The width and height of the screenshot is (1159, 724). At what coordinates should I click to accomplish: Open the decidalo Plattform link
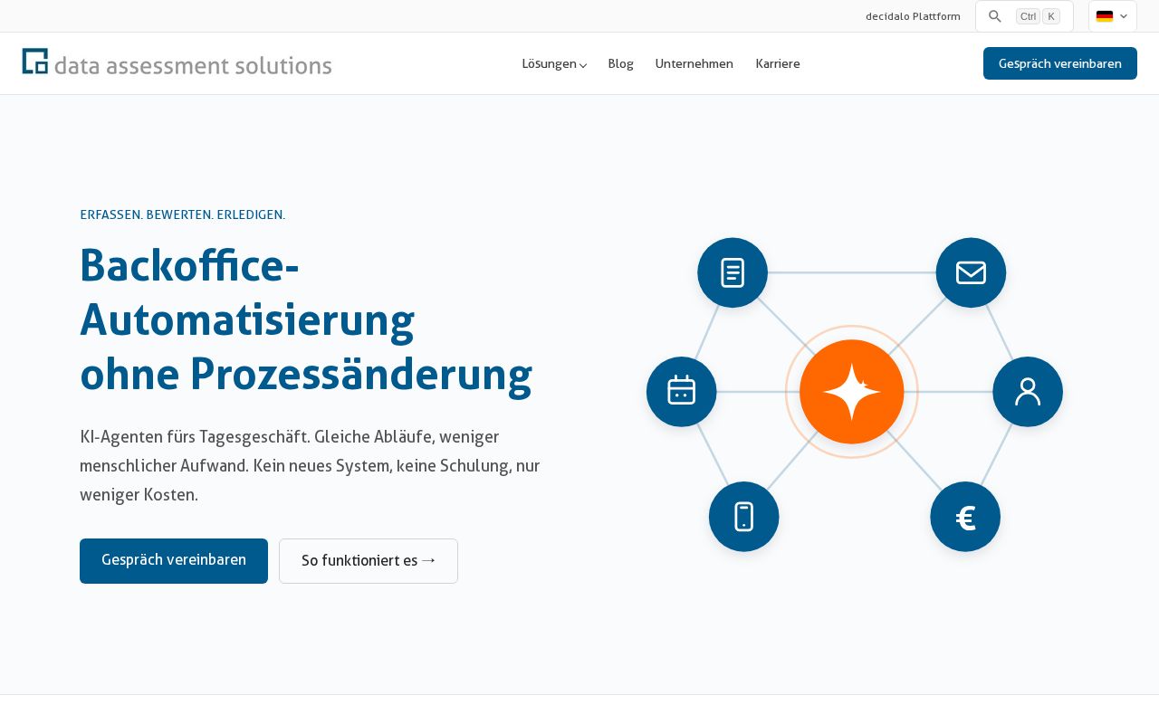pos(913,16)
